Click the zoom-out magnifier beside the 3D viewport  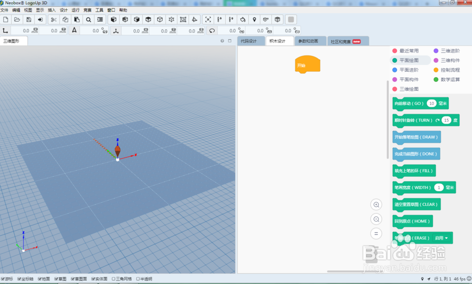coord(376,219)
